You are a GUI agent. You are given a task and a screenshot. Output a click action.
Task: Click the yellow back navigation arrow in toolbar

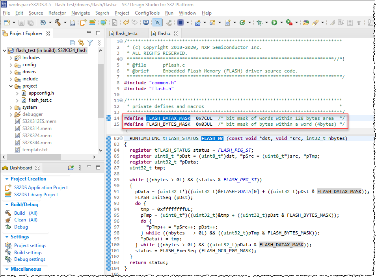[126, 23]
